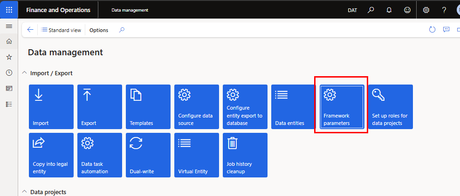The height and width of the screenshot is (196, 460).
Task: Click the refresh page icon
Action: (432, 30)
